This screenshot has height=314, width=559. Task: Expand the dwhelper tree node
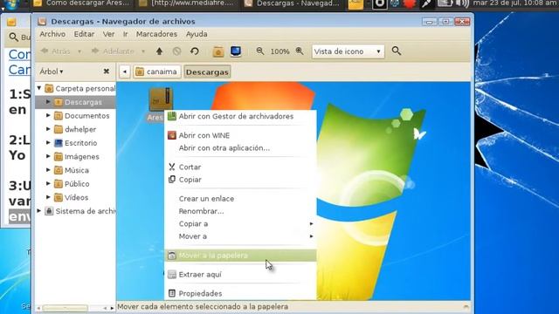point(48,129)
